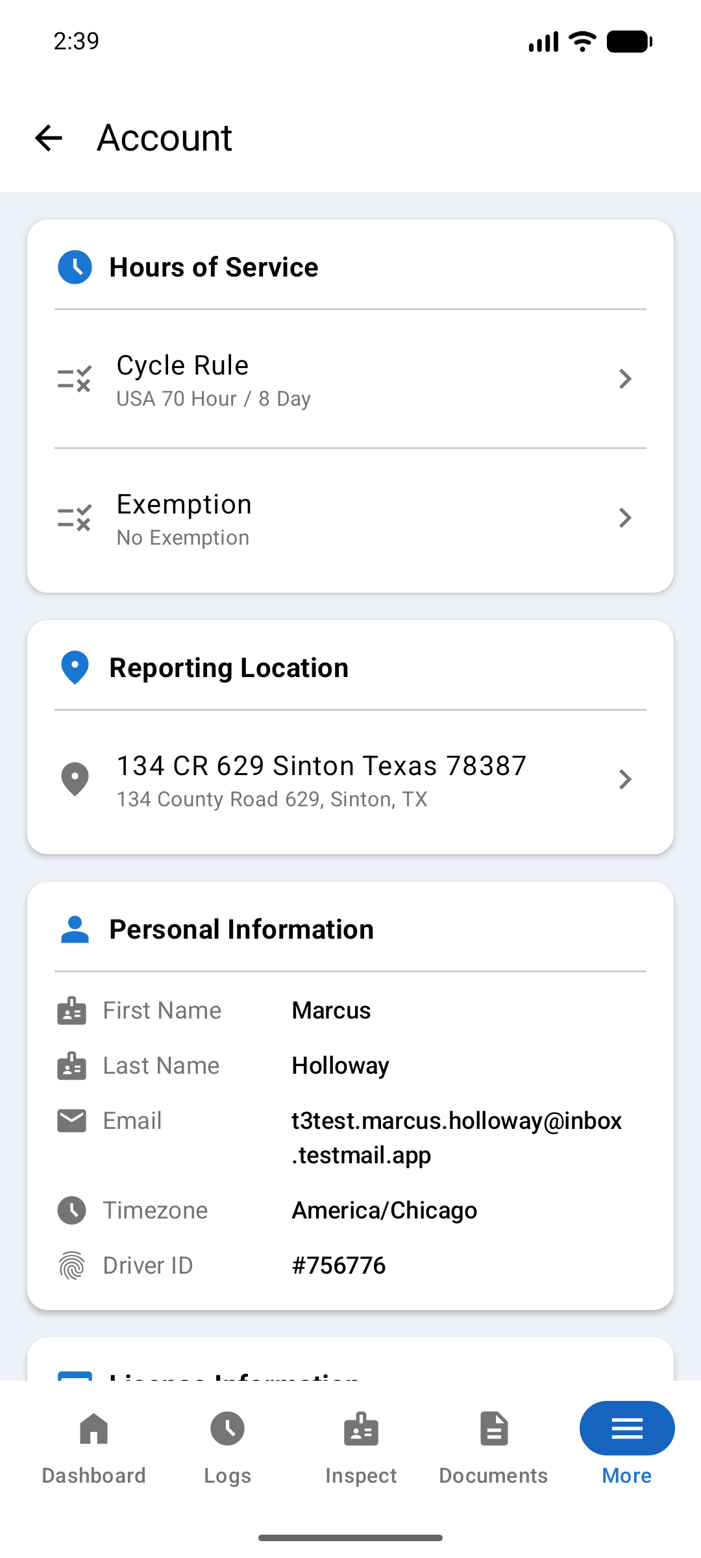Click the 134 County Road 629, Sinton, TX text

click(x=272, y=799)
